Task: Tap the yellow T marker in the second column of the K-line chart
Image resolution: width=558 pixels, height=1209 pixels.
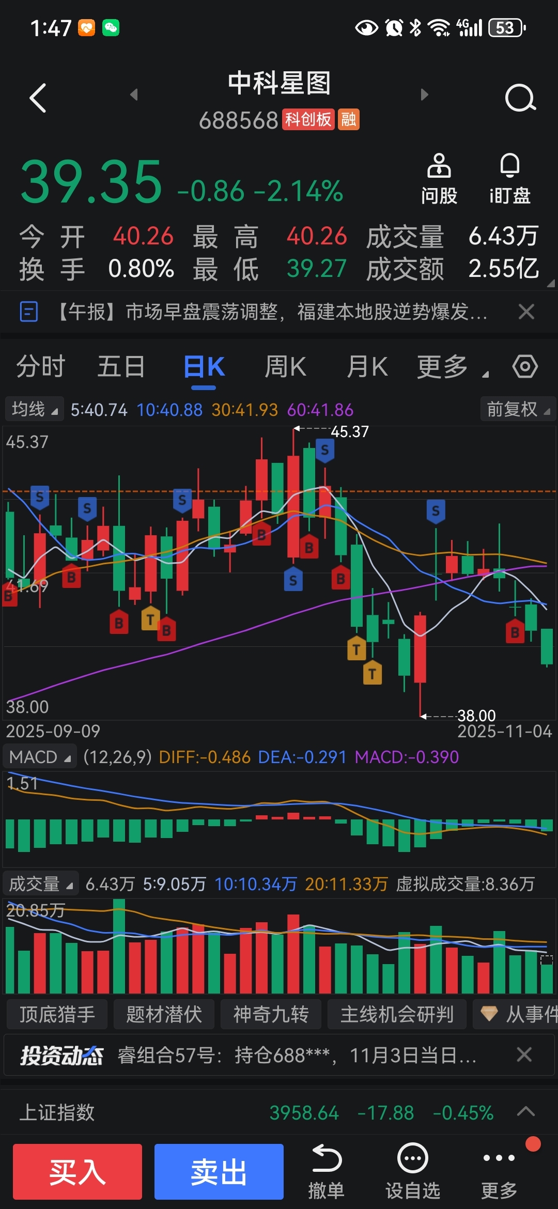Action: 150,619
